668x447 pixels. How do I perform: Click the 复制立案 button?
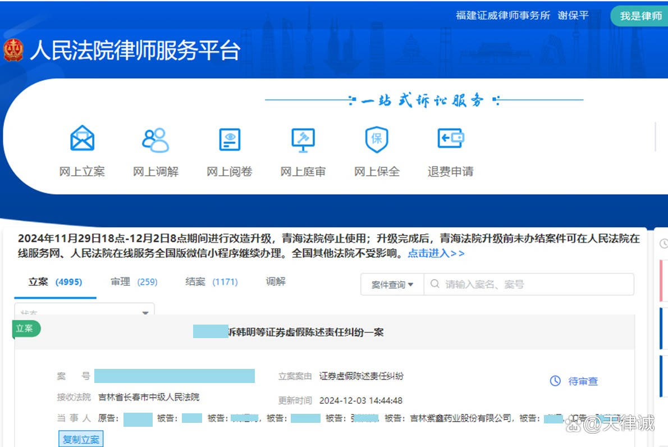click(x=81, y=439)
